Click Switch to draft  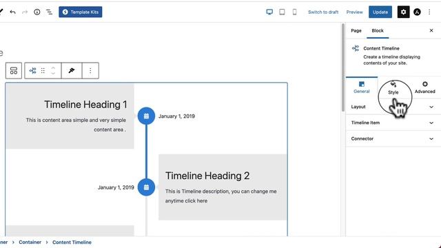coord(323,12)
